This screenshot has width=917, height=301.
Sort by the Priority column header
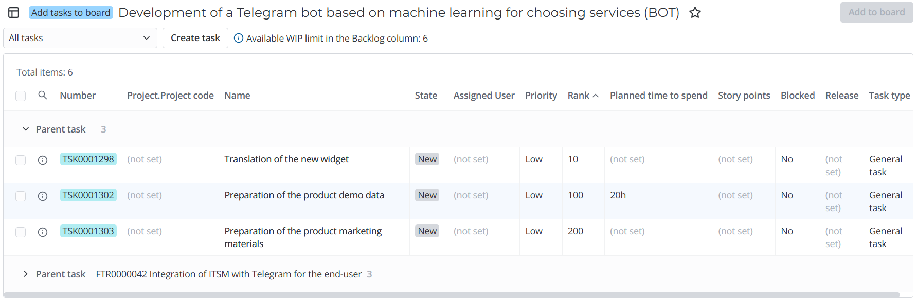coord(541,96)
